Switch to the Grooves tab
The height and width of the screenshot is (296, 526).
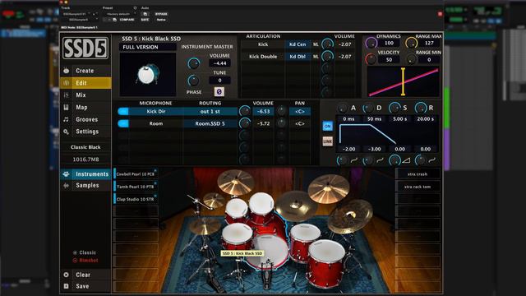[85, 119]
